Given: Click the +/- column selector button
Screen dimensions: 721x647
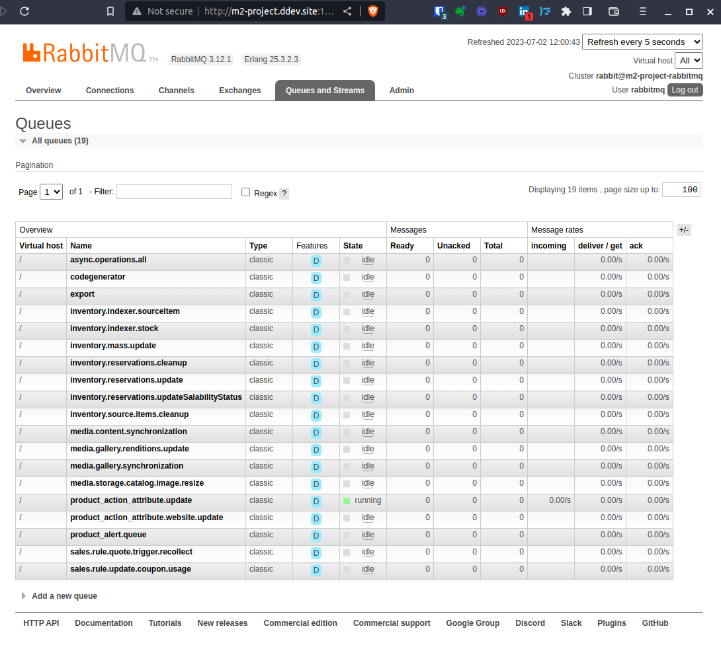Looking at the screenshot, I should (x=684, y=230).
